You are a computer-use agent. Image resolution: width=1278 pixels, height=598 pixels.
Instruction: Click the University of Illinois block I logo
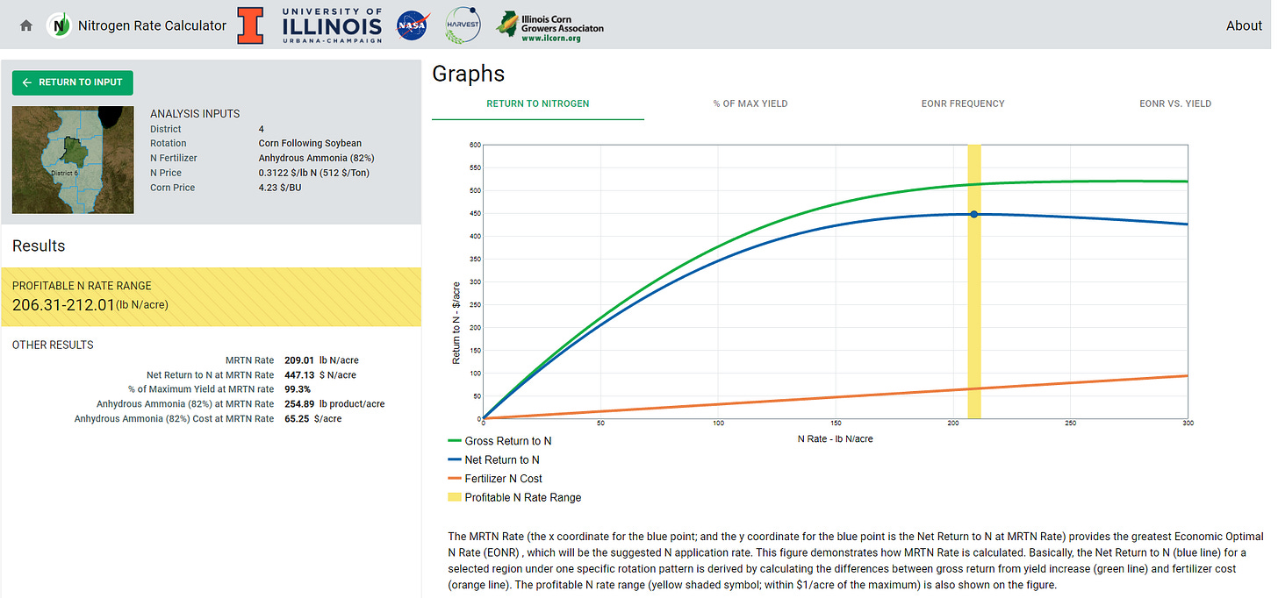pyautogui.click(x=250, y=25)
